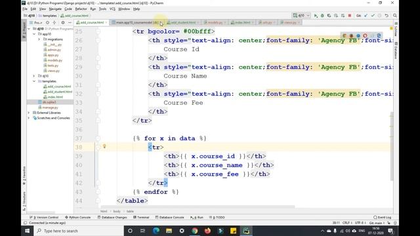Switch to the add_course.html editor tab
The height and width of the screenshot is (236, 420).
click(91, 22)
